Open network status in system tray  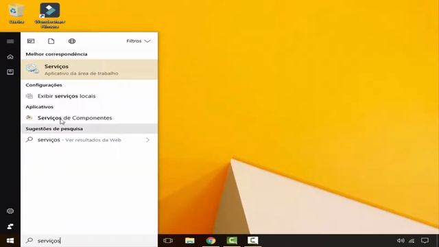[412, 241]
